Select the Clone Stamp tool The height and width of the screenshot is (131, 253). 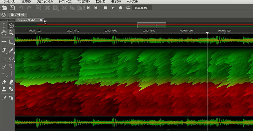[x=4, y=89]
